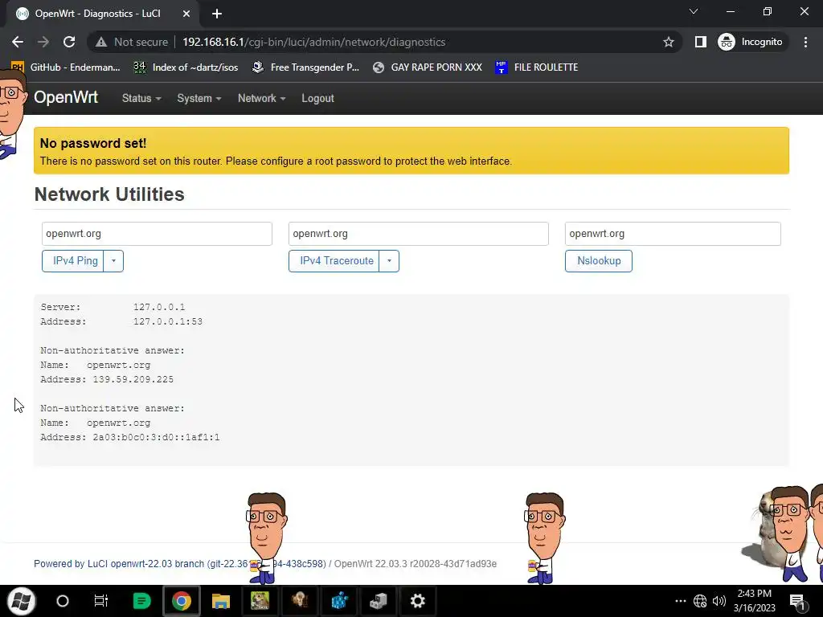The image size is (823, 617).
Task: Run the IPv4 Ping button
Action: click(73, 261)
